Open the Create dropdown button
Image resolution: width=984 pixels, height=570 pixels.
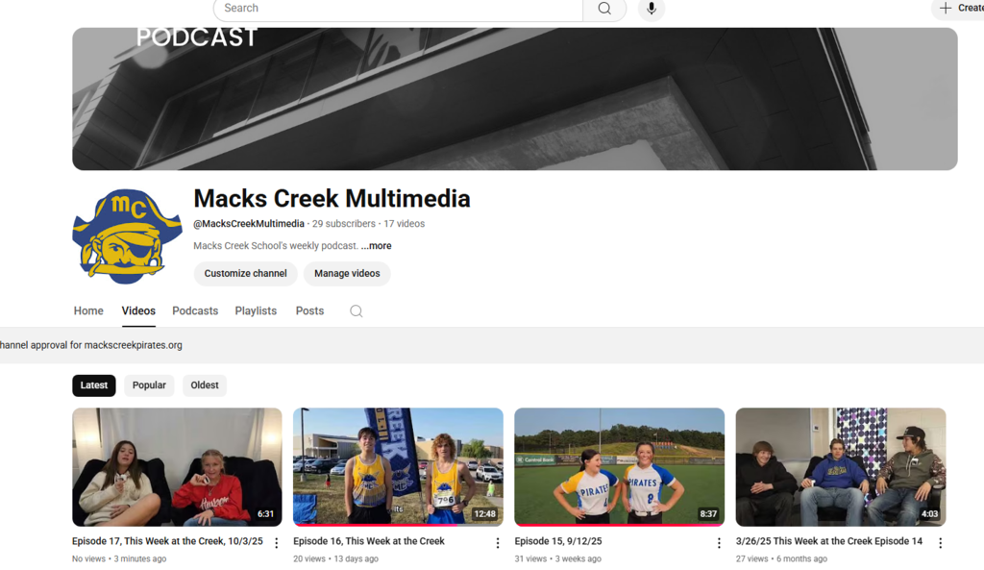pyautogui.click(x=960, y=9)
